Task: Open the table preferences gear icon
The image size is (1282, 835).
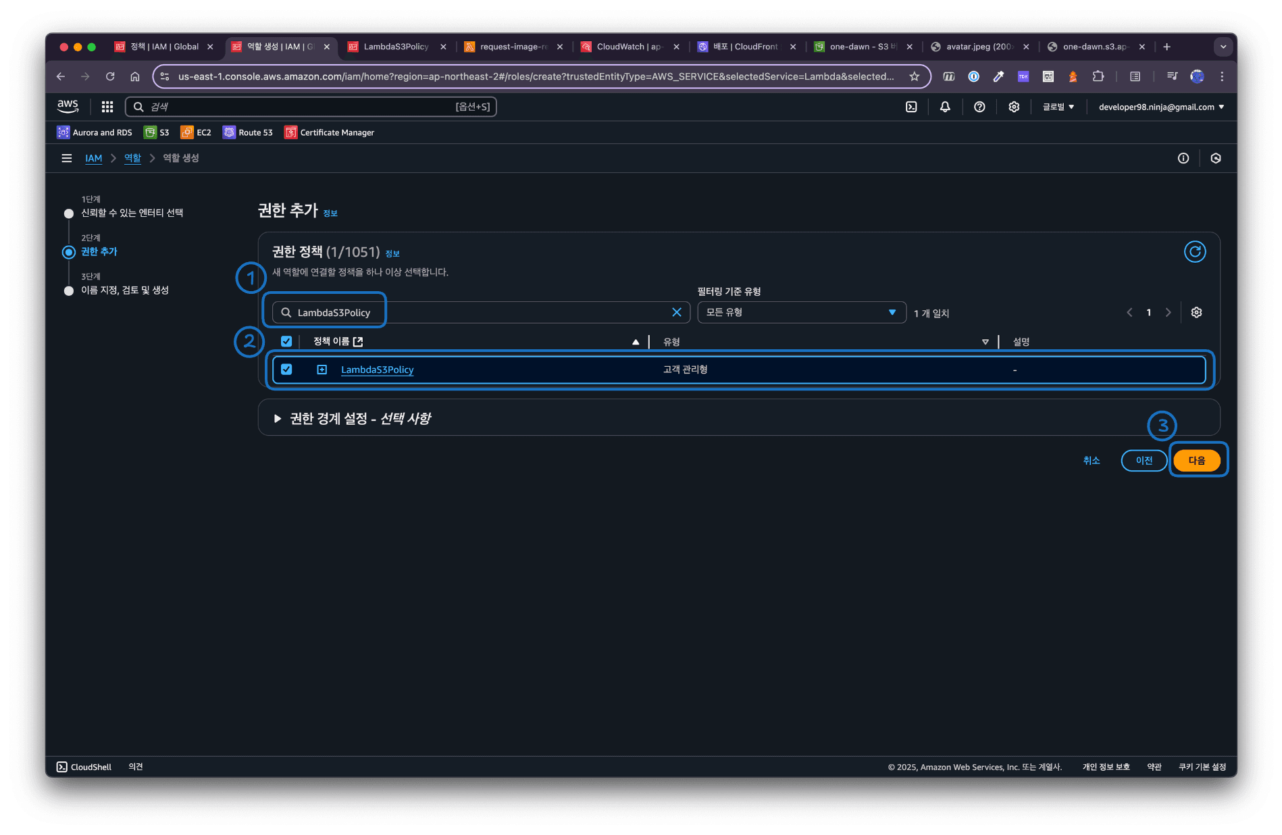Action: [1196, 312]
